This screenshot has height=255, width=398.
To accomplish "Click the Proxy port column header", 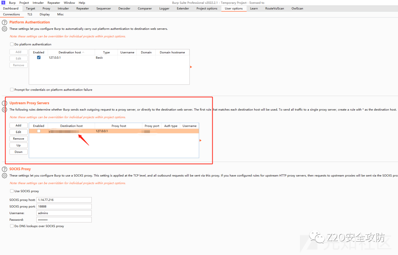I will point(152,126).
